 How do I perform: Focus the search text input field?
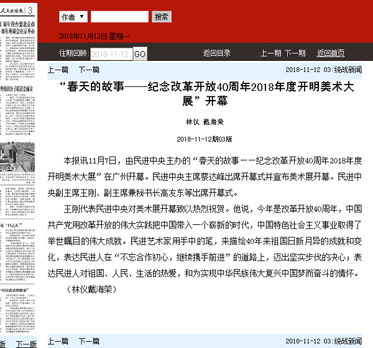[119, 17]
